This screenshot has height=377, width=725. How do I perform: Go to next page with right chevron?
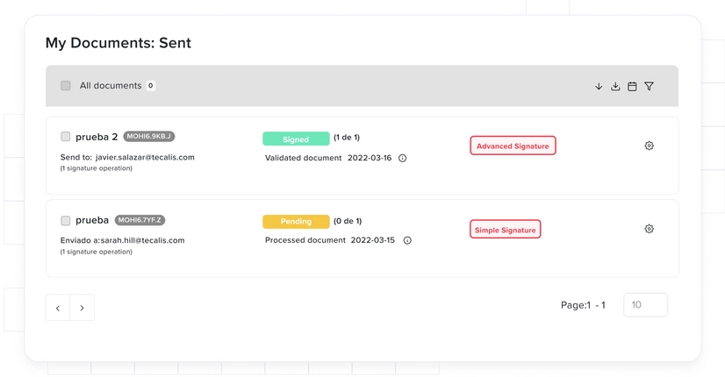82,308
